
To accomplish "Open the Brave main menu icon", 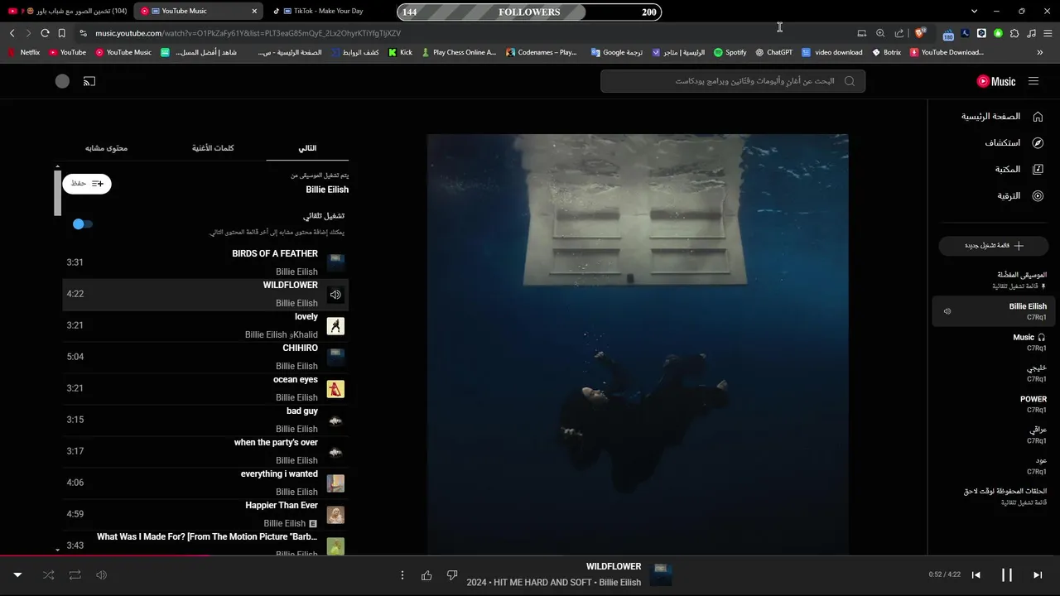I will [1047, 33].
